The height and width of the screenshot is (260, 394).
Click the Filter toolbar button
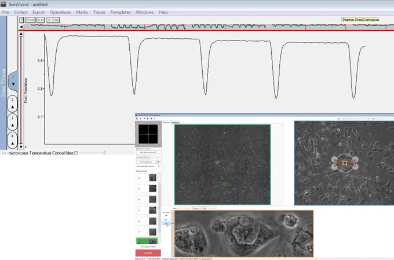[x=30, y=20]
